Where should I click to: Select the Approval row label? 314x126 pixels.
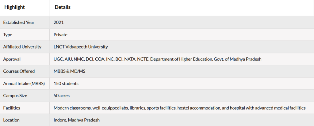(12, 59)
